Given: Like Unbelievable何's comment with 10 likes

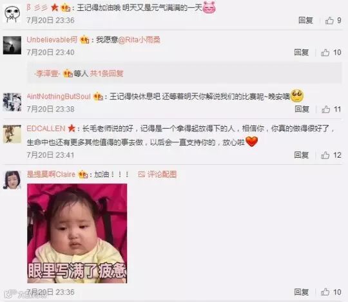Looking at the screenshot, I should pos(331,53).
